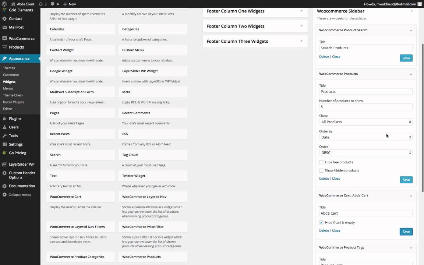Image resolution: width=424 pixels, height=265 pixels.
Task: Click the Tools wrench icon
Action: coord(4,136)
